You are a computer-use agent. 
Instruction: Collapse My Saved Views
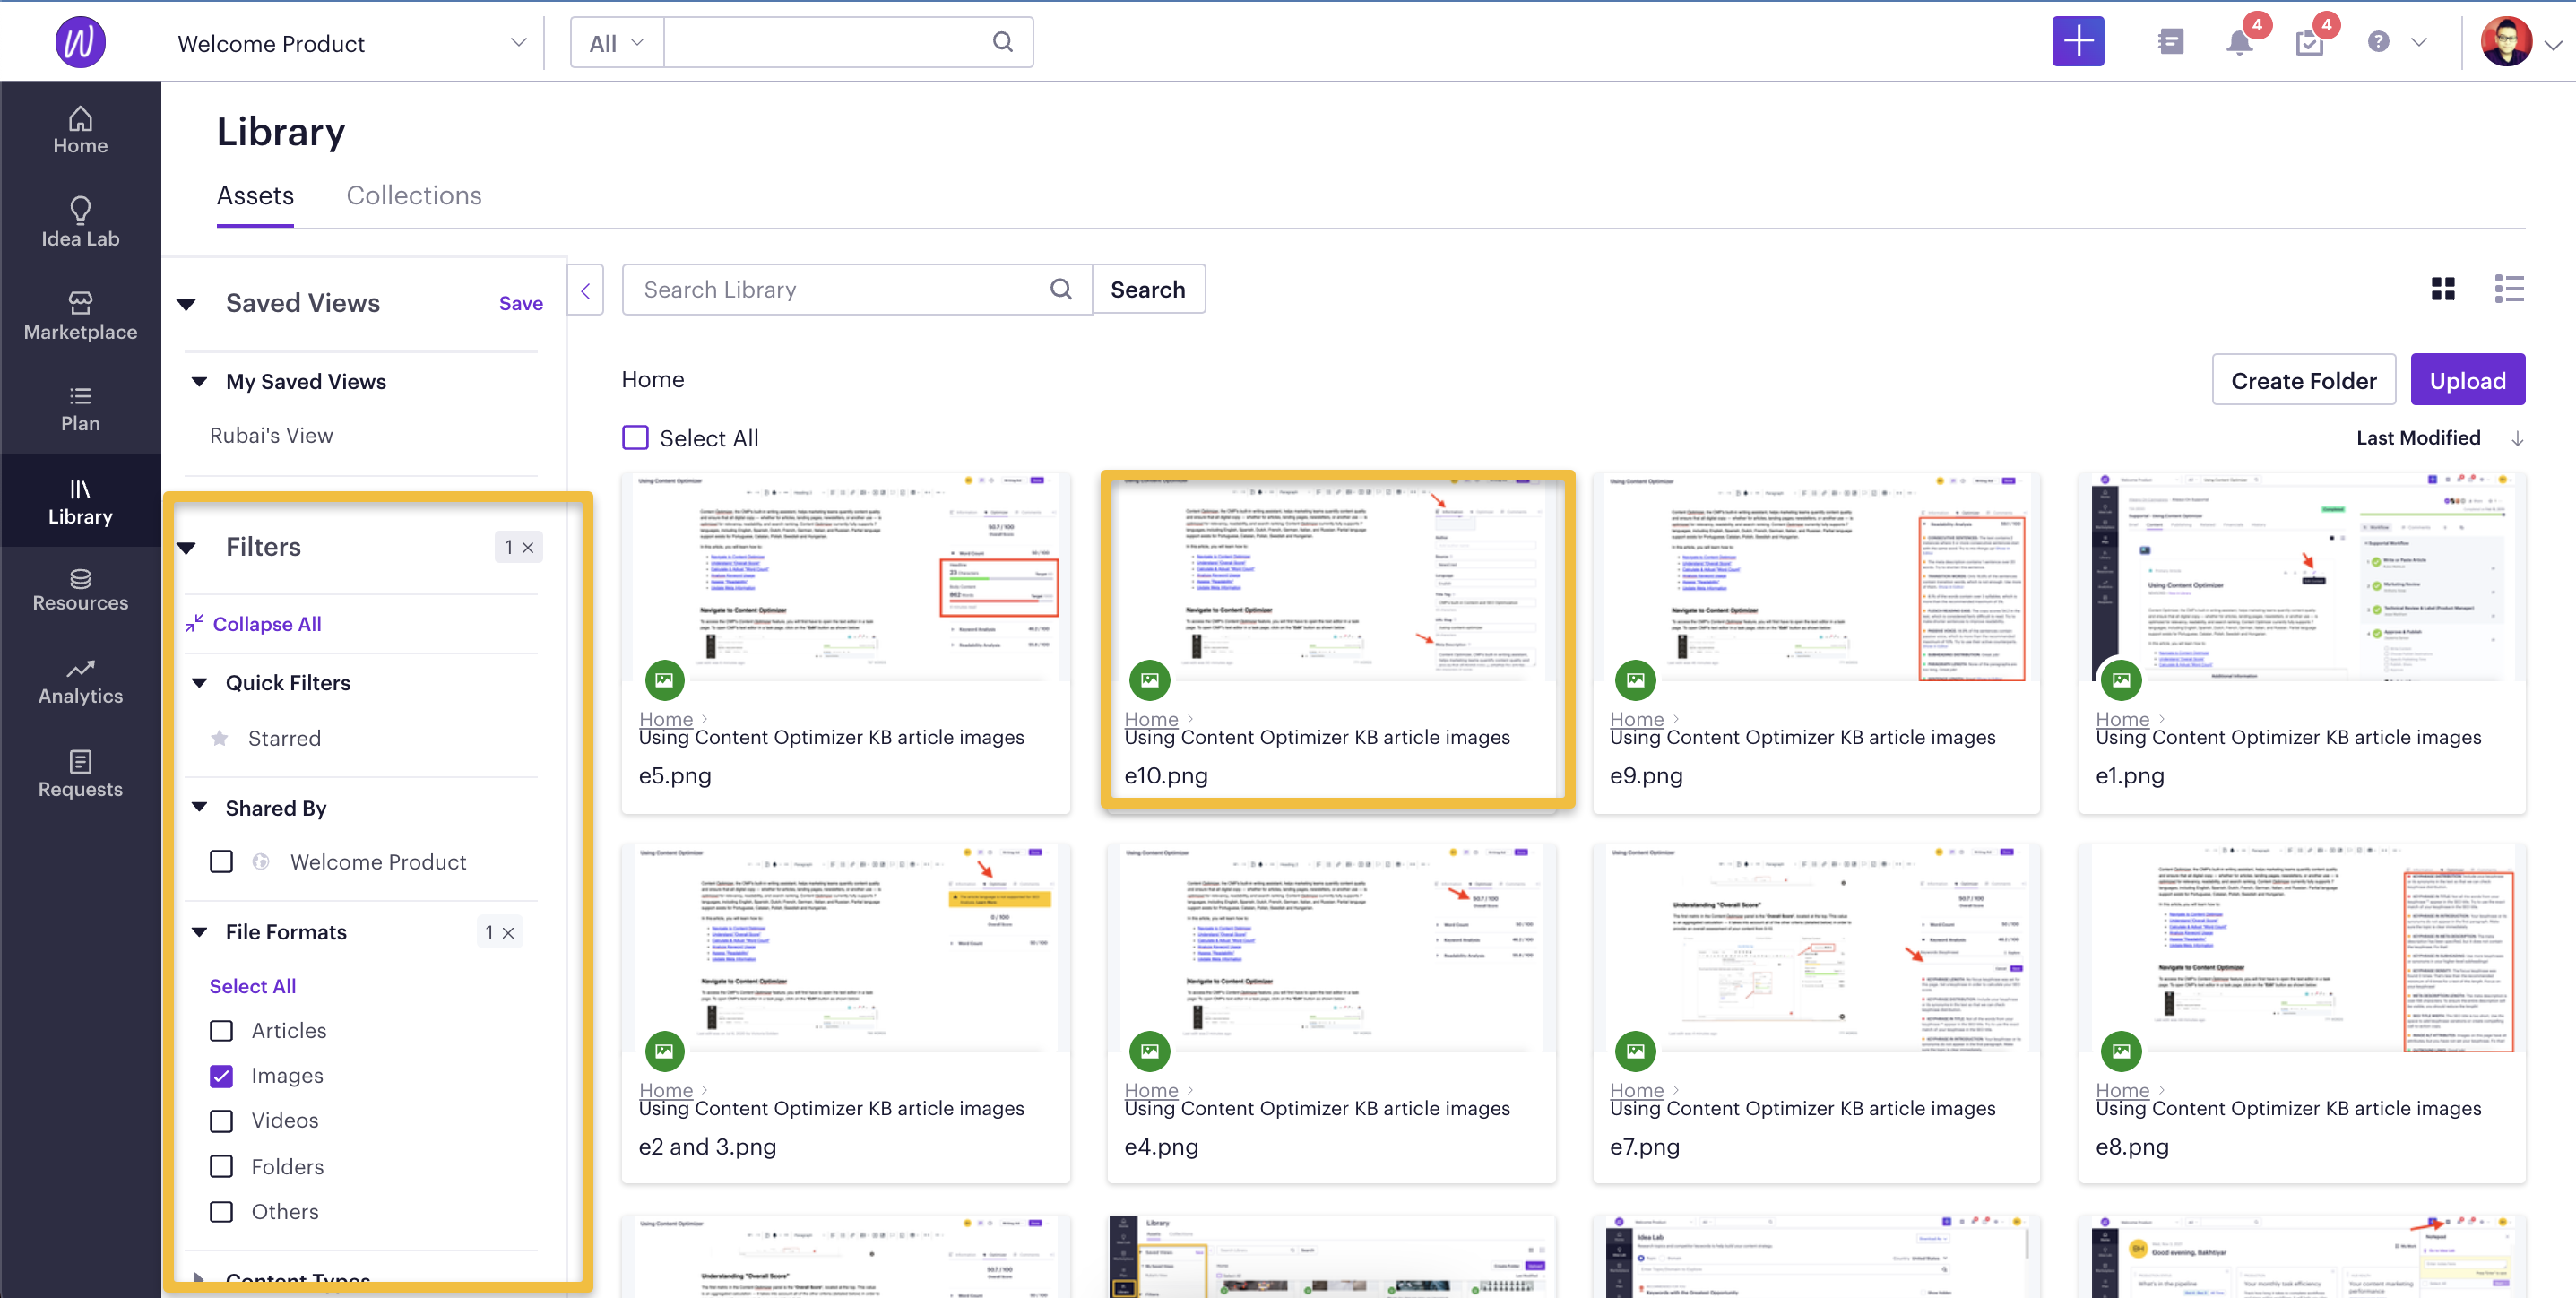pos(199,381)
